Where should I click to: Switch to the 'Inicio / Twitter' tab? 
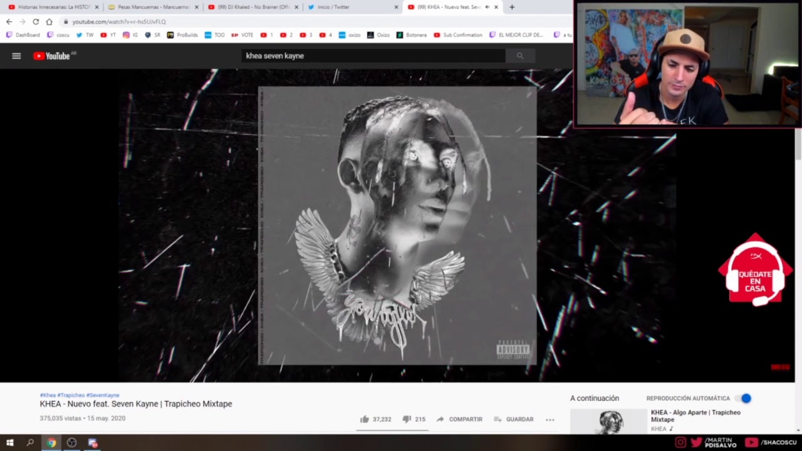[352, 7]
